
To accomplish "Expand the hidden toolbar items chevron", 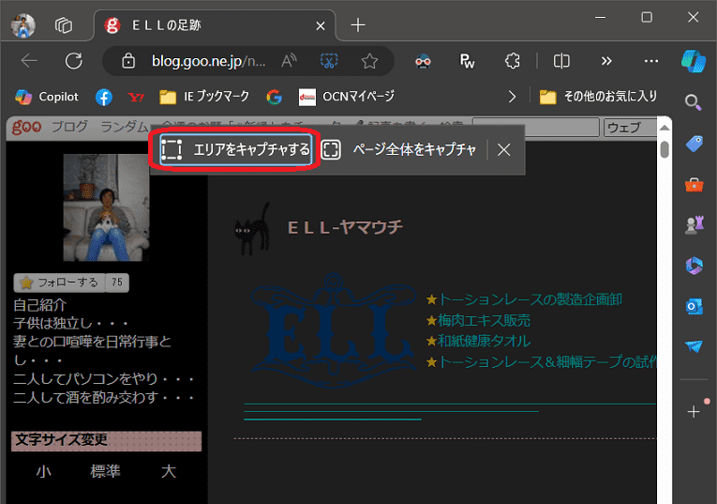I will tap(606, 61).
